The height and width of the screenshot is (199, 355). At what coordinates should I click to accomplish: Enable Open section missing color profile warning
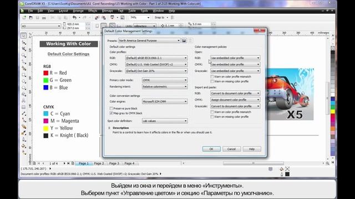coord(212,81)
